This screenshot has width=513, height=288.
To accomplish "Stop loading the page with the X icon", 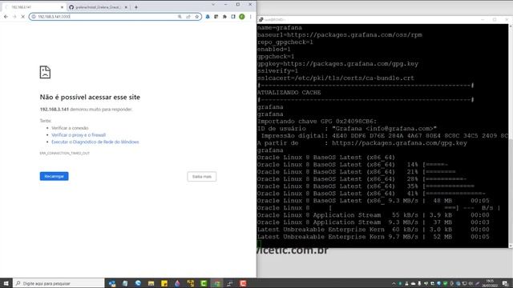I will tap(22, 17).
